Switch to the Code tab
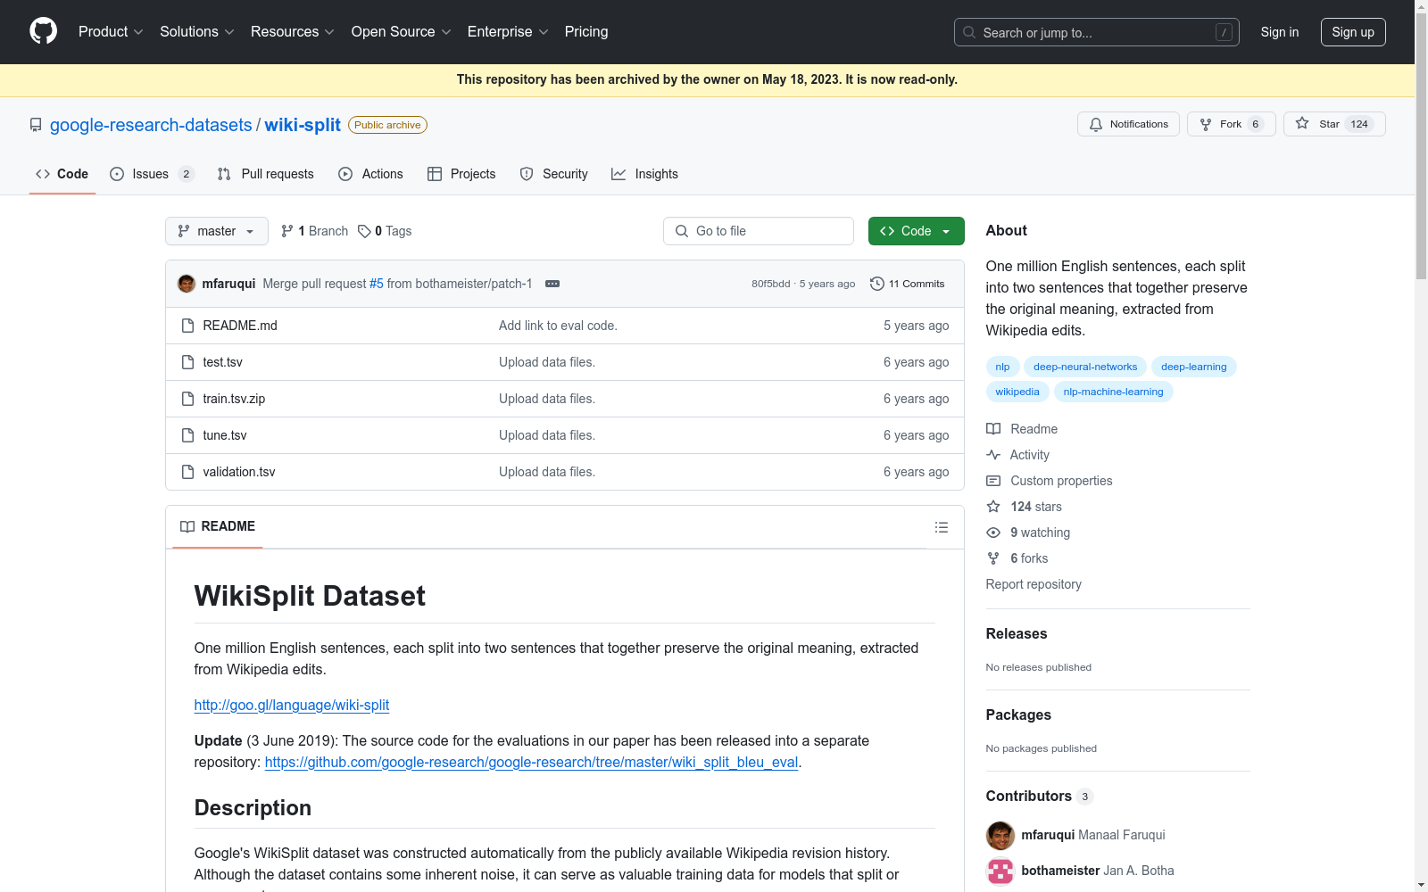The height and width of the screenshot is (892, 1428). pyautogui.click(x=62, y=174)
